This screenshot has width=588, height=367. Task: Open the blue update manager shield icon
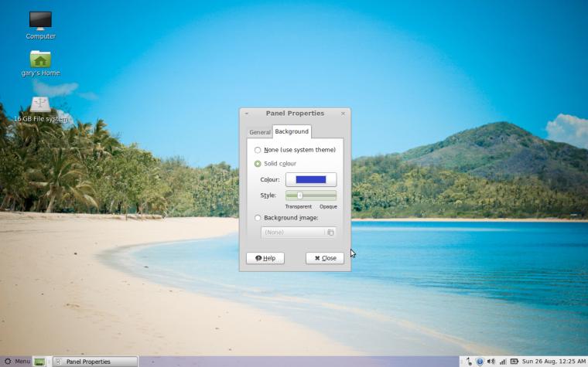480,362
